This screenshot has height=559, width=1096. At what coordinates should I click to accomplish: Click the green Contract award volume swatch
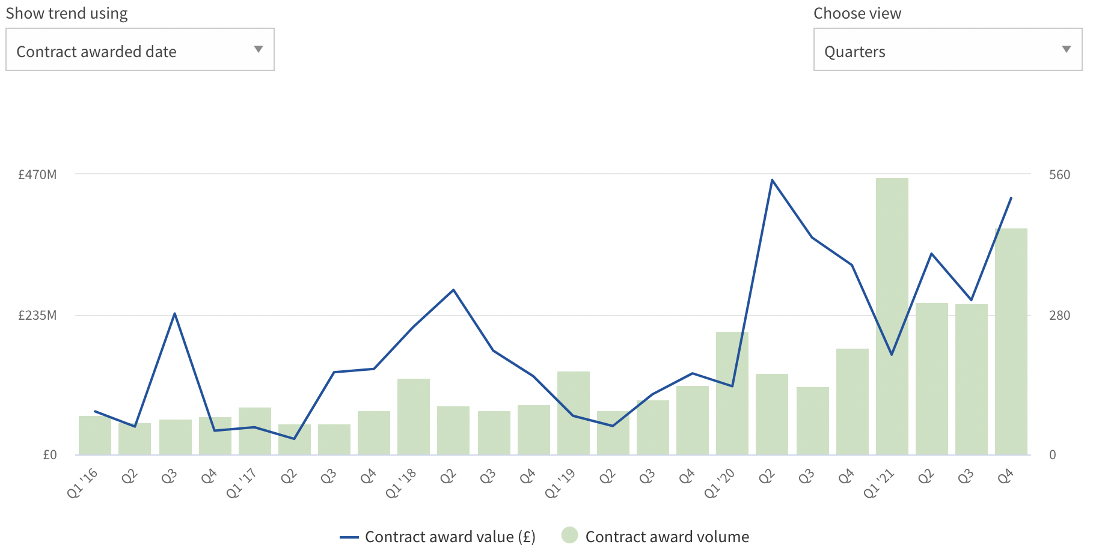tap(569, 535)
